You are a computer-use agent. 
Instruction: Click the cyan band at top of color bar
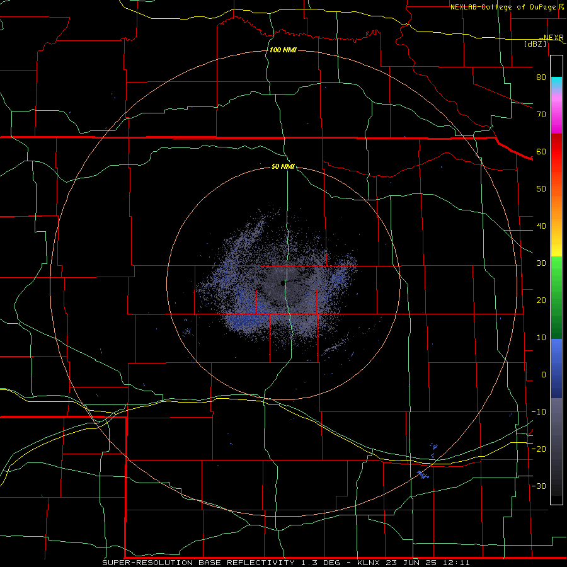click(x=556, y=83)
